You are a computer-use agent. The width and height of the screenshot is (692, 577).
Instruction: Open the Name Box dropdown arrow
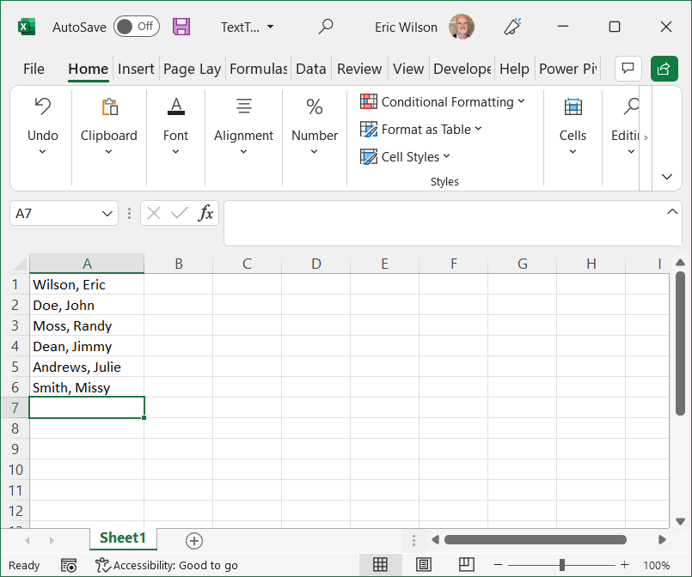[108, 213]
